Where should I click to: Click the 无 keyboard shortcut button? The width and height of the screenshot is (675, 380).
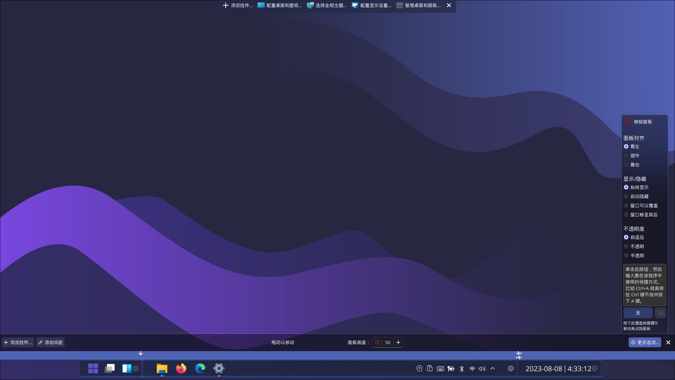coord(638,313)
